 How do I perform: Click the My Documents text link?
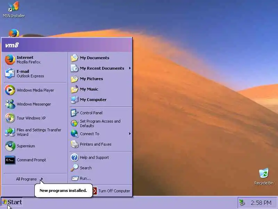[95, 58]
